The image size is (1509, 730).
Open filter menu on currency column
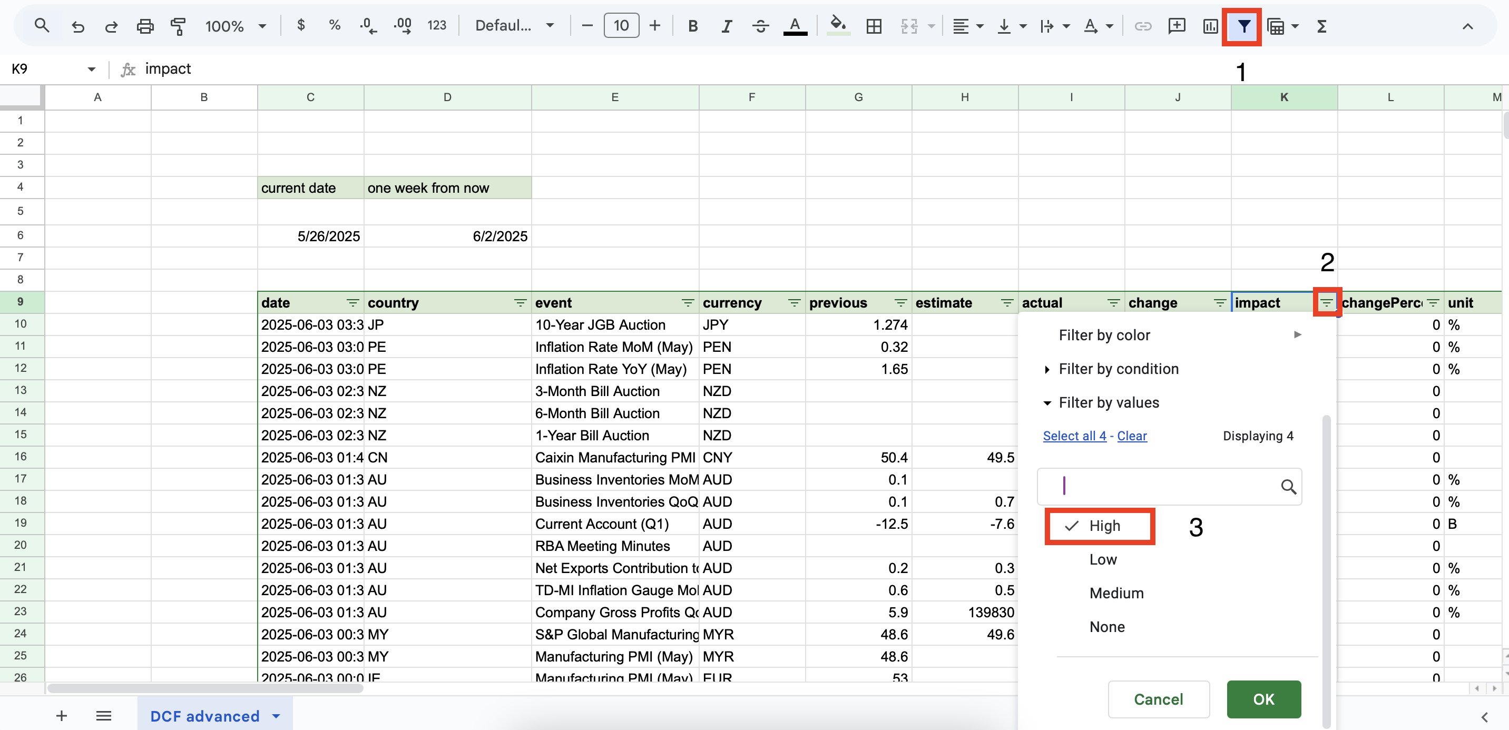pos(795,303)
